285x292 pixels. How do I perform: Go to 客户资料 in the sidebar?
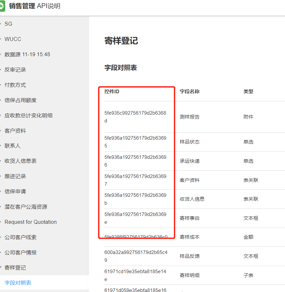click(15, 131)
